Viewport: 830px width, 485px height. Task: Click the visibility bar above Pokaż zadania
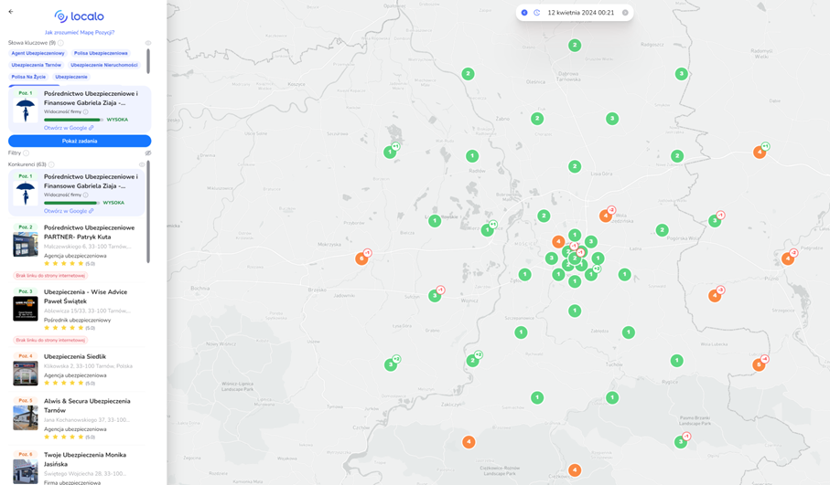[73, 120]
